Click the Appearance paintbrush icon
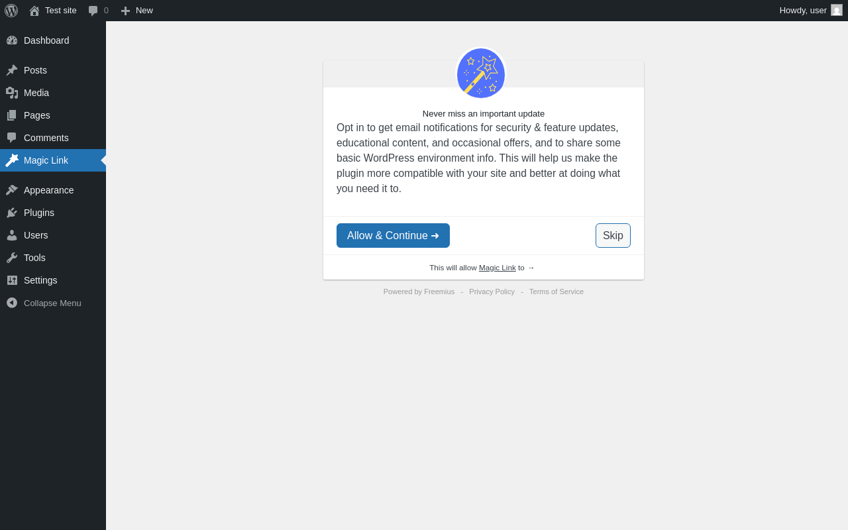Viewport: 848px width, 530px height. (12, 190)
